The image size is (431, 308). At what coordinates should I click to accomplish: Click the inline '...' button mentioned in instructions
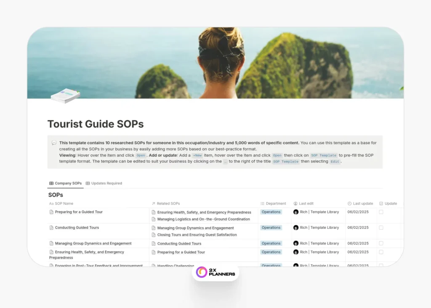click(226, 162)
